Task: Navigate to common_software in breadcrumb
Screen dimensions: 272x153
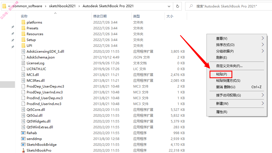Action: (27, 6)
